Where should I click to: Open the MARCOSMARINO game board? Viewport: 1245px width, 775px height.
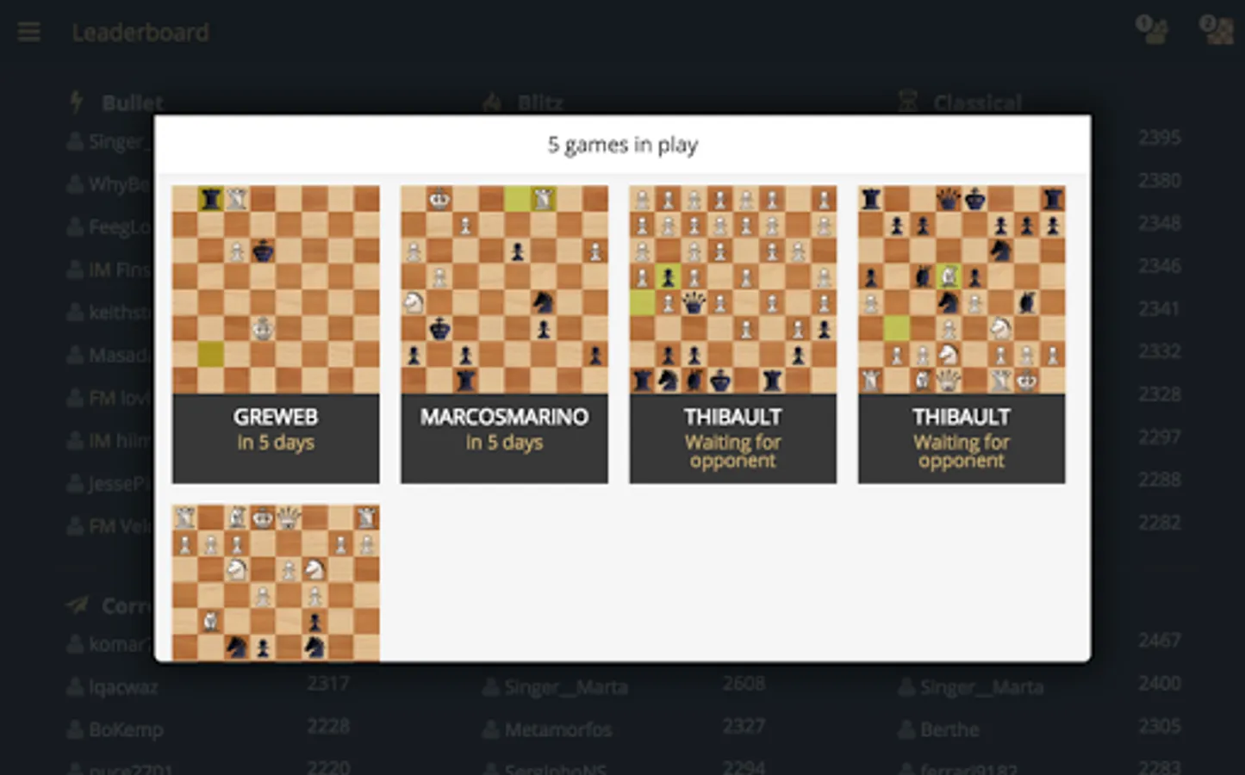pyautogui.click(x=504, y=289)
